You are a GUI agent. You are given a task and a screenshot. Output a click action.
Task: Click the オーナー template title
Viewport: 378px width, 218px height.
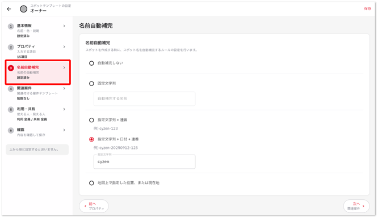39,11
